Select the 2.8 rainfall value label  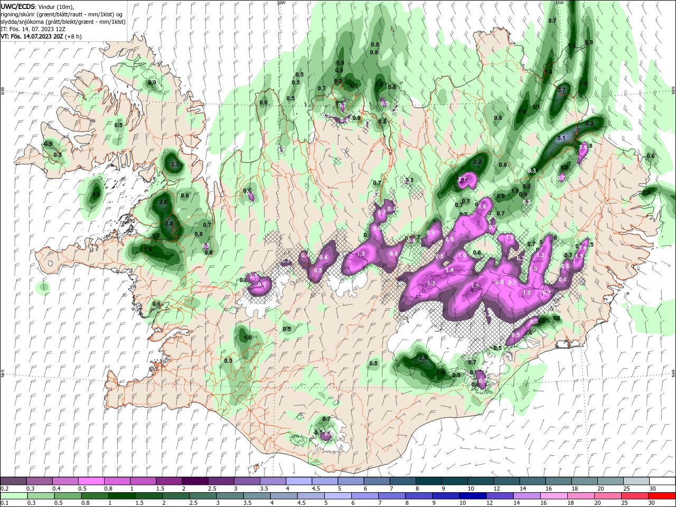(x=169, y=223)
